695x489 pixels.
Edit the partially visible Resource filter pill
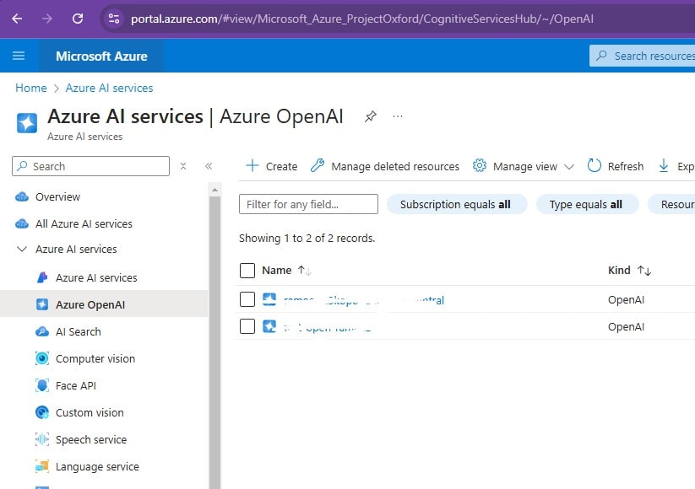(x=671, y=204)
